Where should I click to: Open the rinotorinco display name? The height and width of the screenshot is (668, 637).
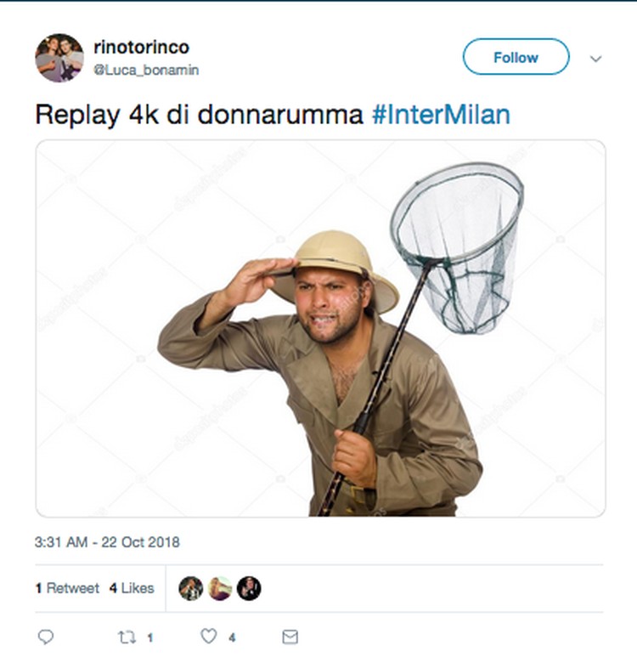141,48
